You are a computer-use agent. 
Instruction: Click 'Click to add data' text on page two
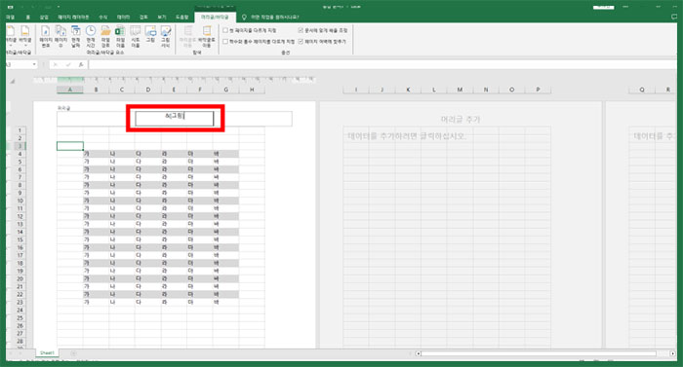tap(407, 136)
